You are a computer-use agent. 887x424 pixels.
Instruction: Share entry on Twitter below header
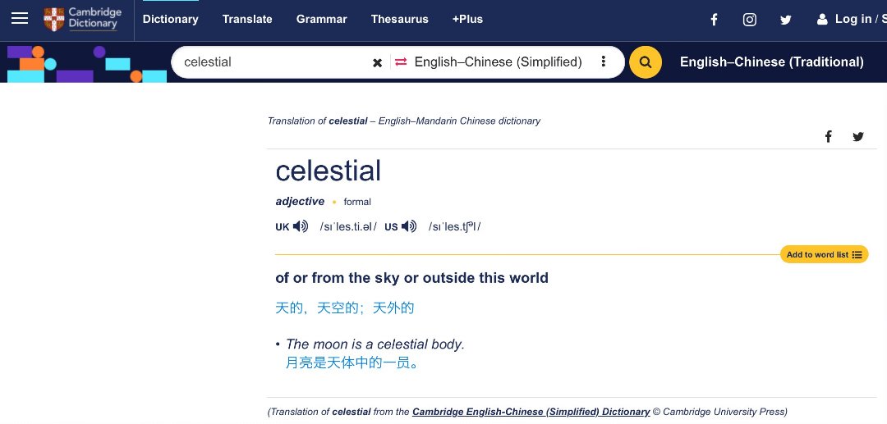click(858, 136)
